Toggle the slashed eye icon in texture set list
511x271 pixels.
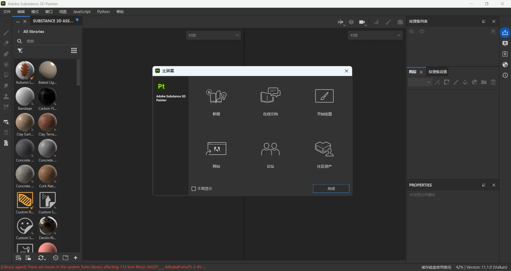coord(411,32)
